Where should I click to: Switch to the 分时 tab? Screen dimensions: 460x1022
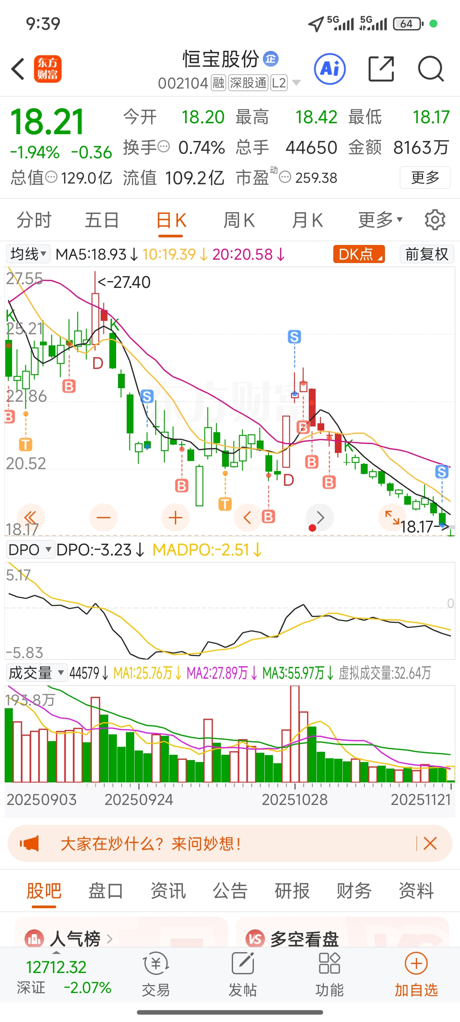(x=34, y=220)
